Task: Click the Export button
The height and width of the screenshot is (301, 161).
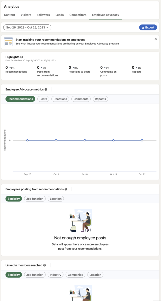Action: click(148, 27)
